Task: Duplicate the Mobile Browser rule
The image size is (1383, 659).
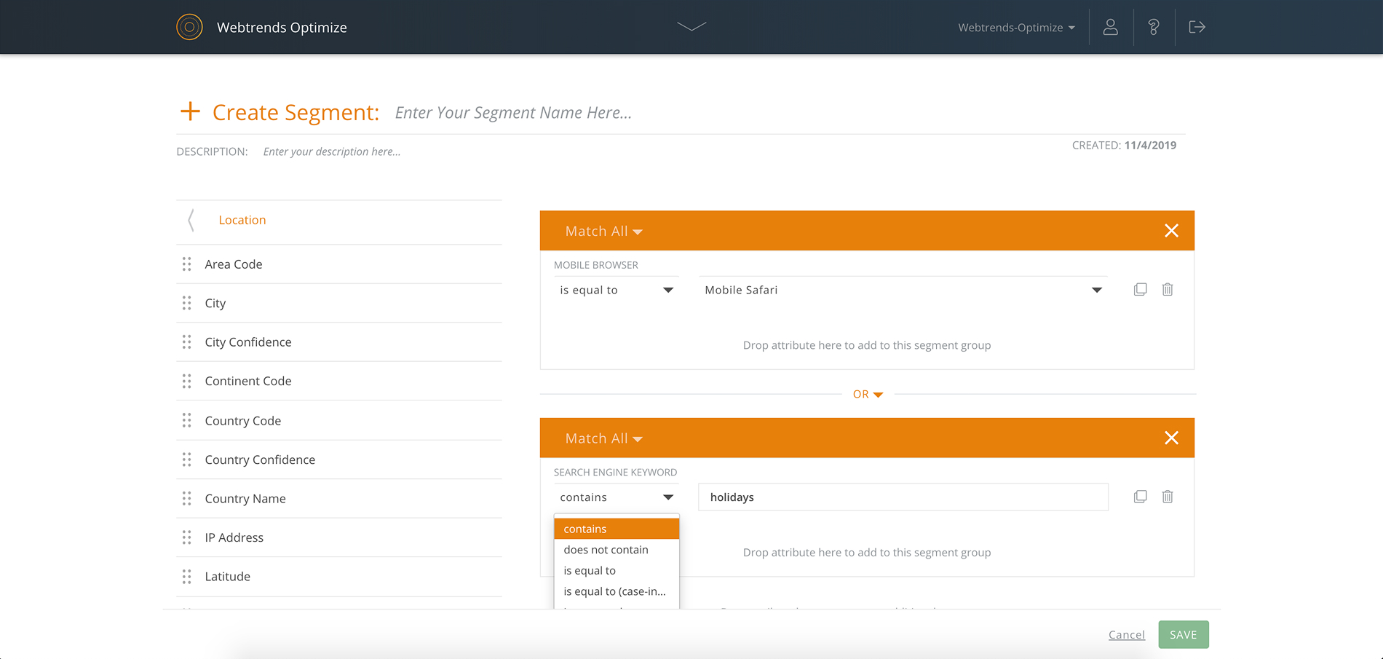Action: pyautogui.click(x=1140, y=289)
